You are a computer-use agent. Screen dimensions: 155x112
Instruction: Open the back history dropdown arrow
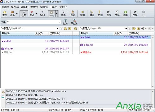pos(146,28)
